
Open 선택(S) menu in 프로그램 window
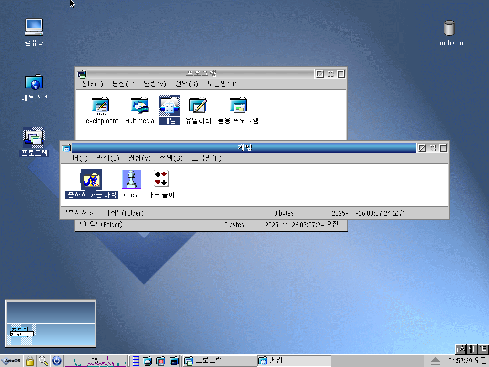[x=186, y=84]
